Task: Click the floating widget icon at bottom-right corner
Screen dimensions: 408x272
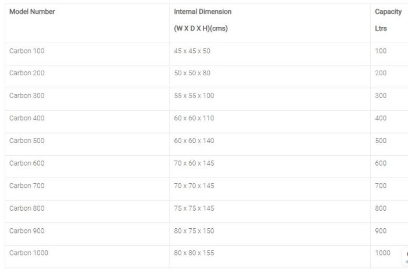Action: pyautogui.click(x=405, y=257)
